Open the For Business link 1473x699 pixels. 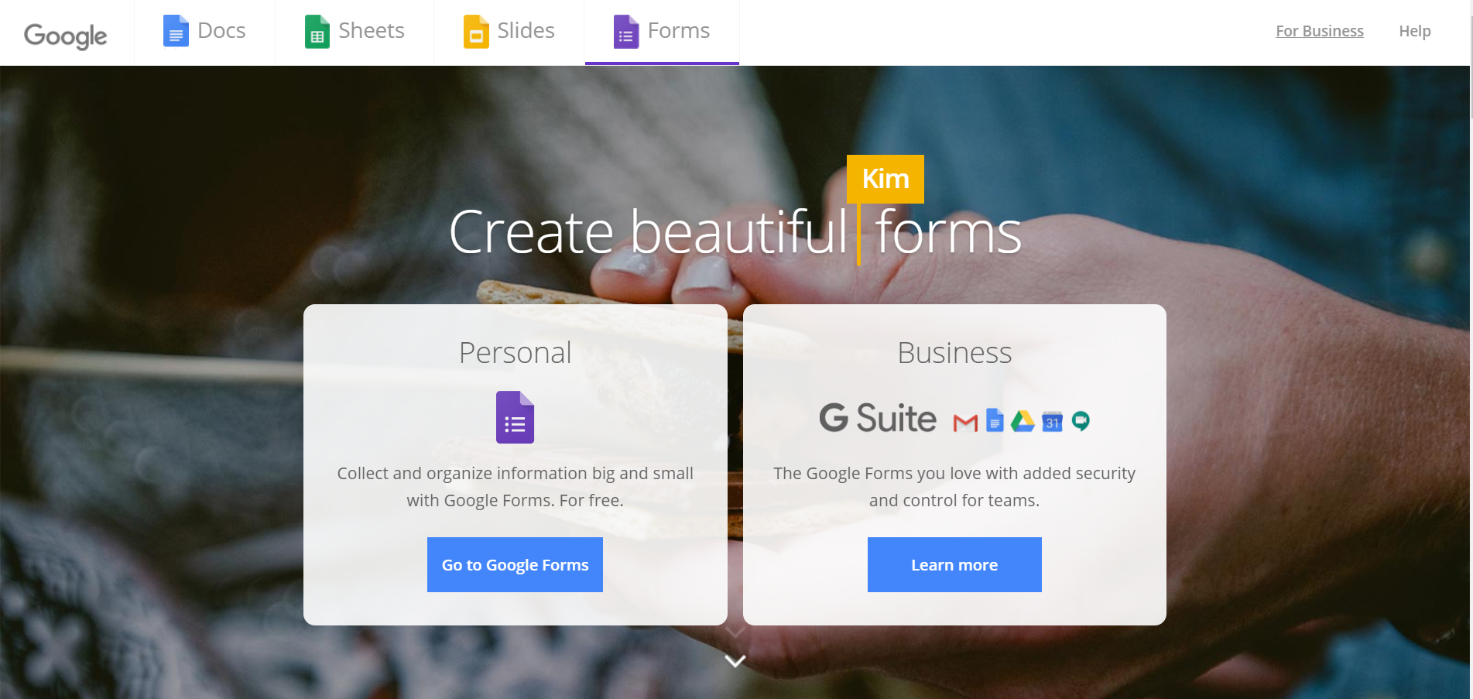(x=1320, y=31)
